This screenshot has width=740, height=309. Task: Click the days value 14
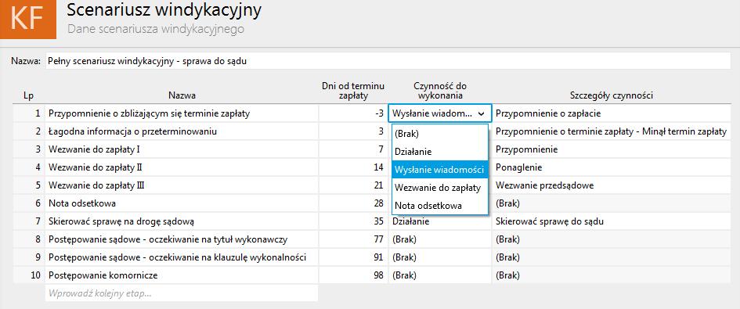pos(353,167)
